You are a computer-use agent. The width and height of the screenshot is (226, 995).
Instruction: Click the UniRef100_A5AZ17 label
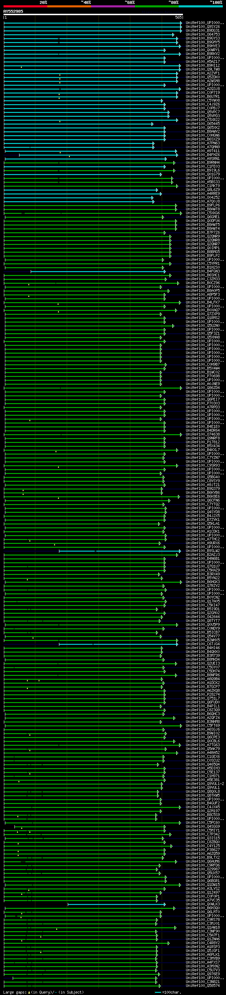[x=203, y=61]
